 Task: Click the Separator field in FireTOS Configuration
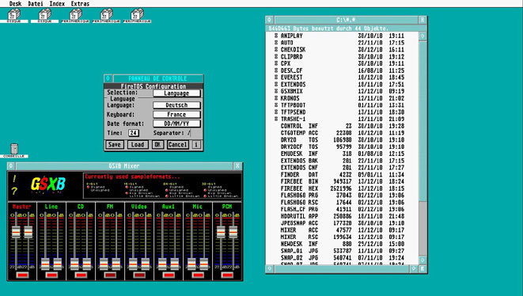[189, 133]
